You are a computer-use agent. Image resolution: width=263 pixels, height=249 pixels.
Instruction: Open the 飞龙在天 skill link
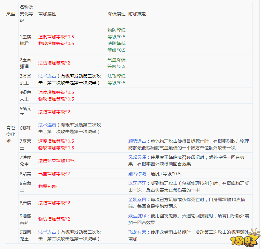click(137, 232)
